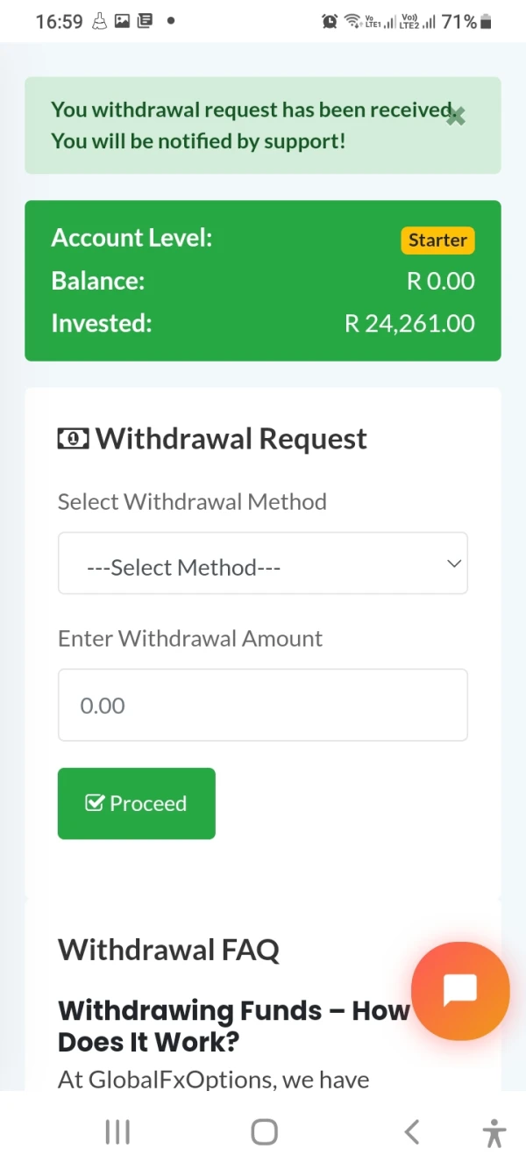Tap the Android back navigation arrow
Image resolution: width=526 pixels, height=1170 pixels.
tap(411, 1132)
